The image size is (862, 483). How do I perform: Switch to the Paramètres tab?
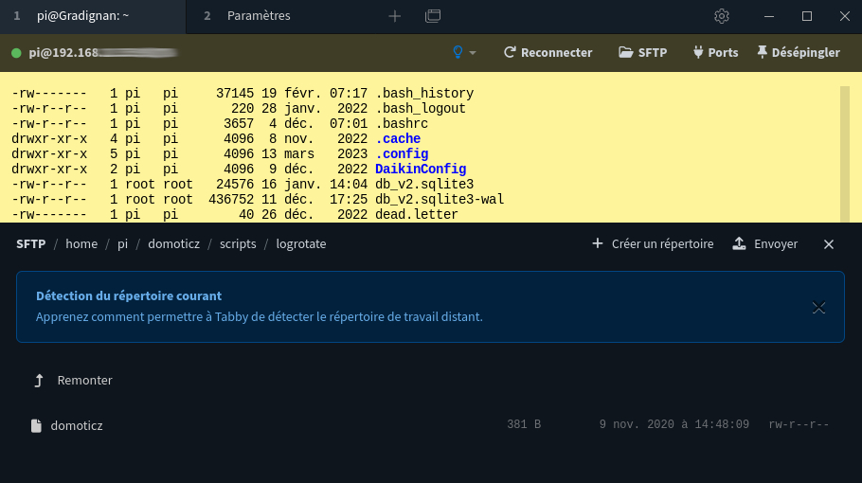[259, 16]
